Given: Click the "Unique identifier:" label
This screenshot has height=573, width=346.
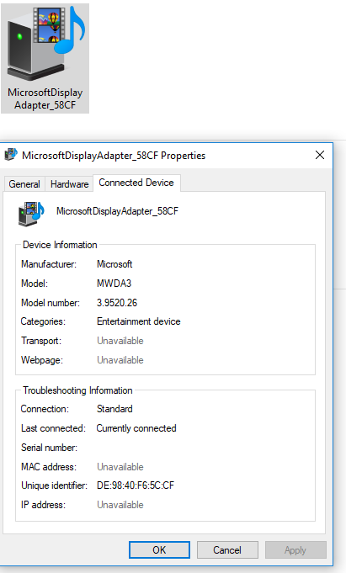Looking at the screenshot, I should [54, 485].
